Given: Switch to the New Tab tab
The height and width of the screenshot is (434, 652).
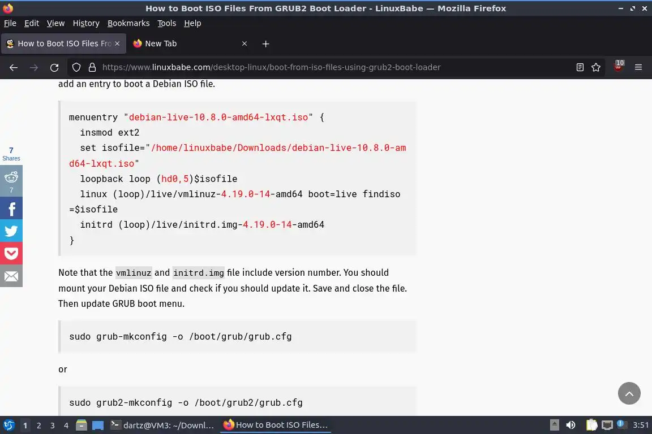Looking at the screenshot, I should [190, 44].
